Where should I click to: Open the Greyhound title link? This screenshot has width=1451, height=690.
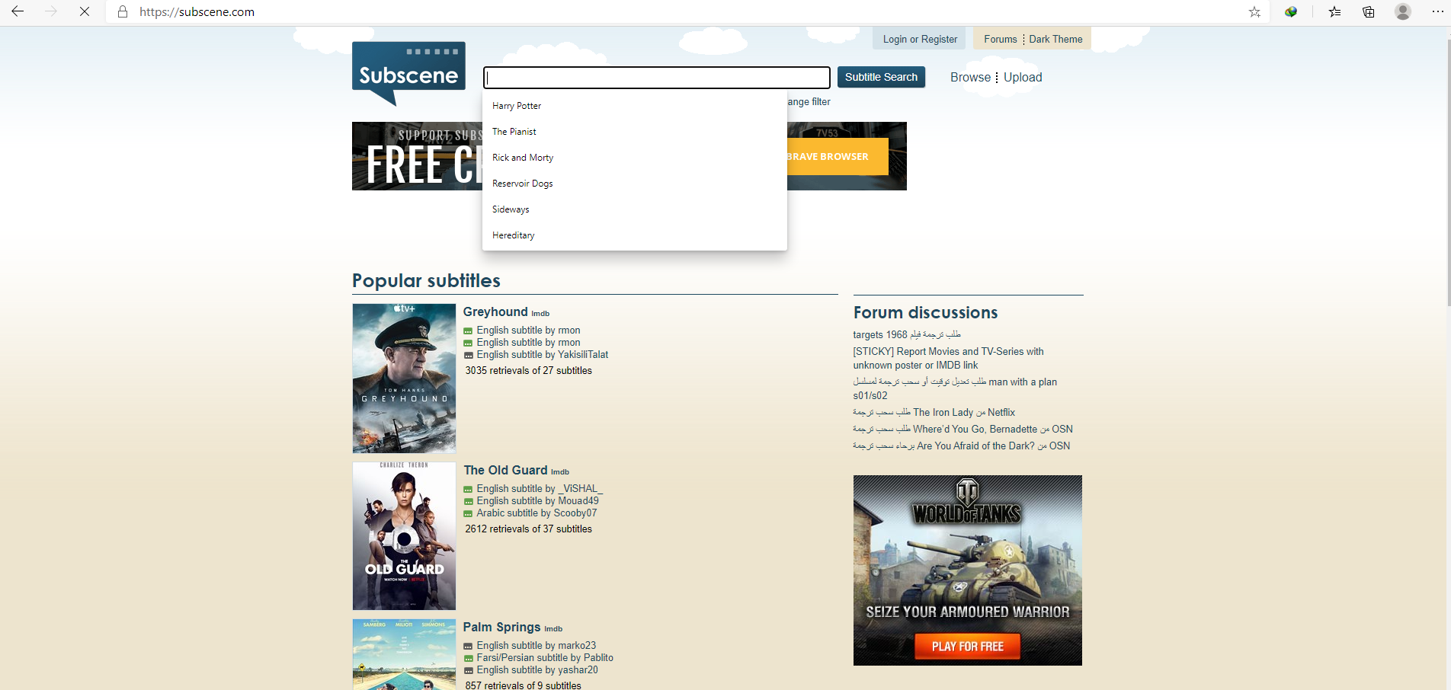pos(495,312)
